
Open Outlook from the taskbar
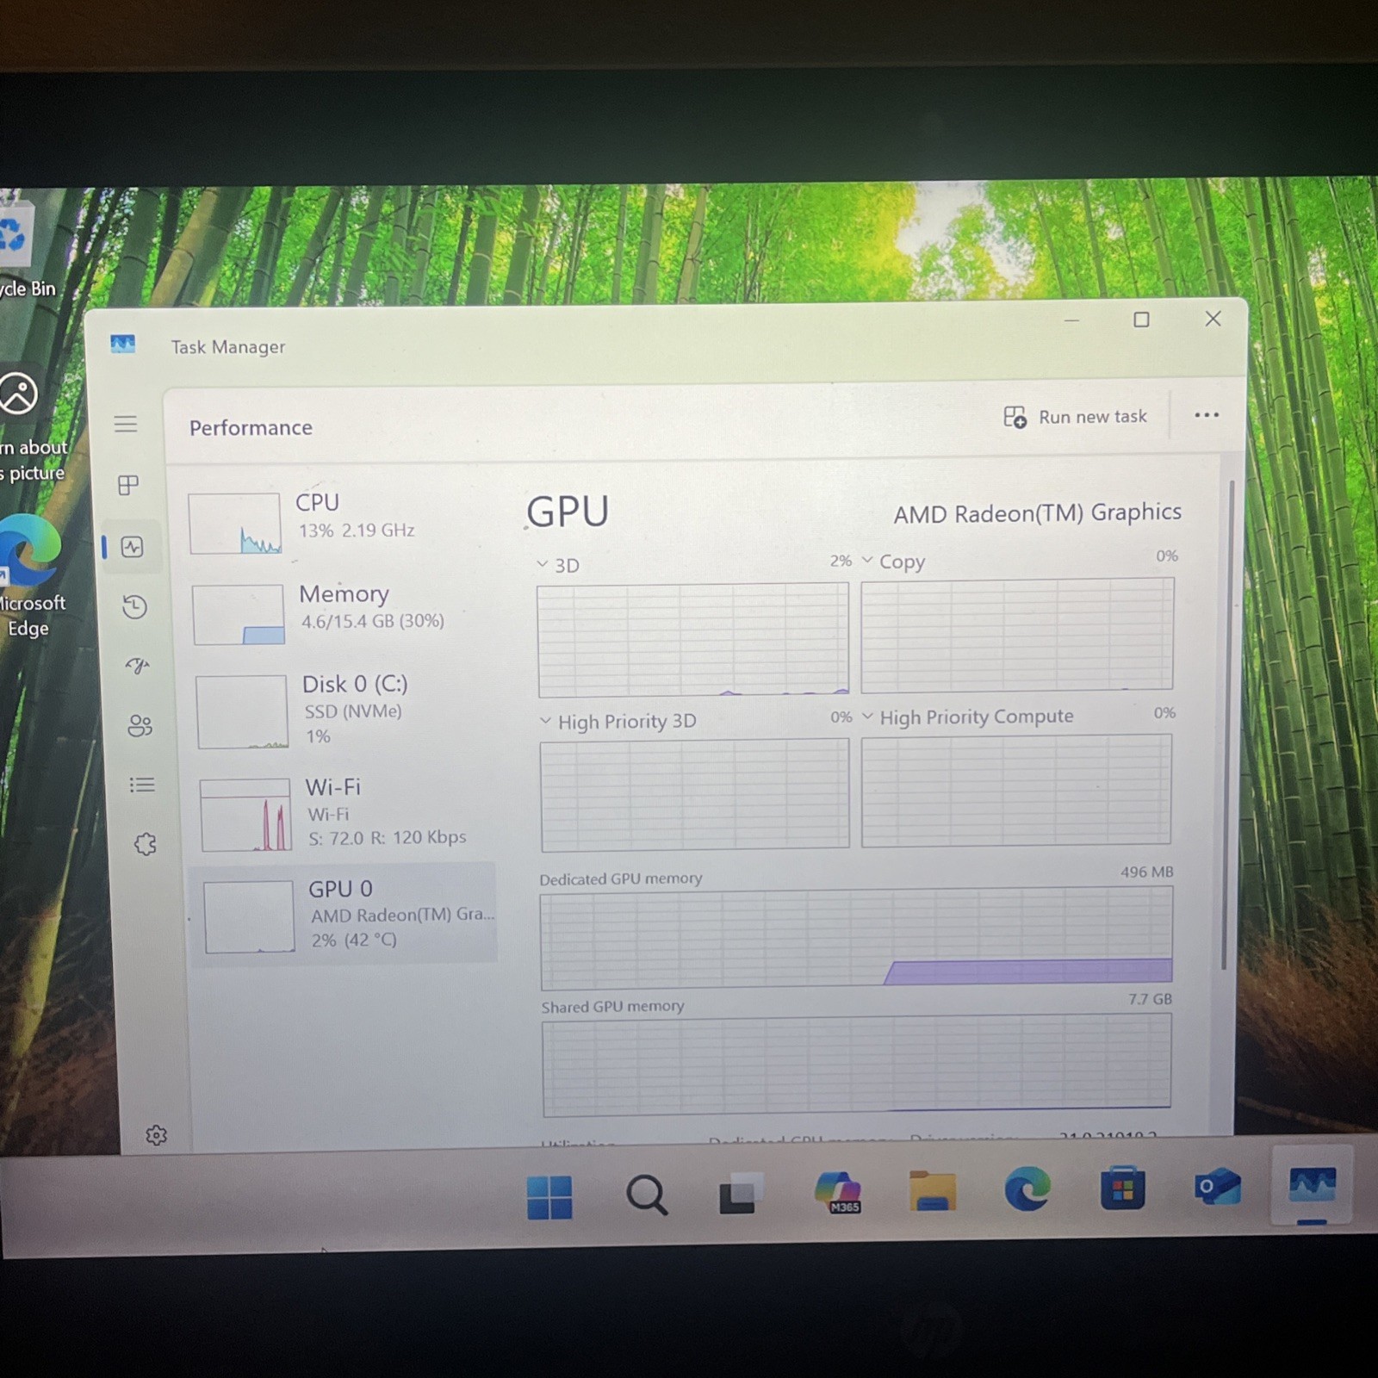1217,1188
